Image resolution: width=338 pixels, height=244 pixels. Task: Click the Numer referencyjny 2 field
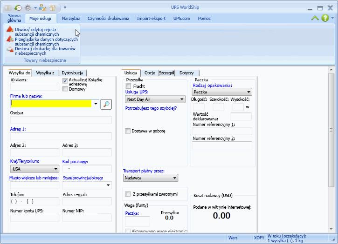(x=222, y=145)
